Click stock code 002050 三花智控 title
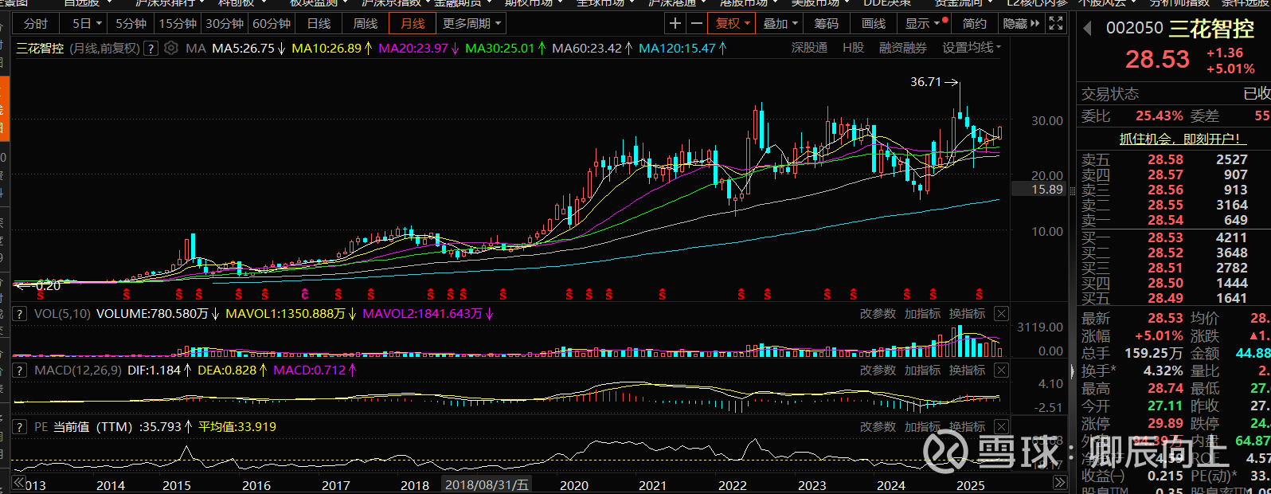 [x=1179, y=29]
